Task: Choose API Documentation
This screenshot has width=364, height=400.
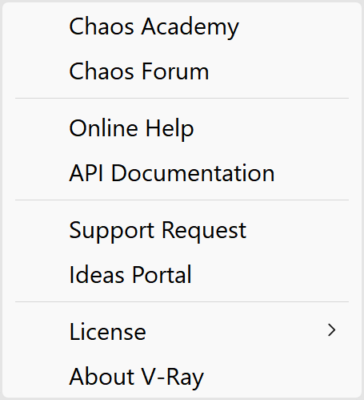Action: tap(182, 173)
